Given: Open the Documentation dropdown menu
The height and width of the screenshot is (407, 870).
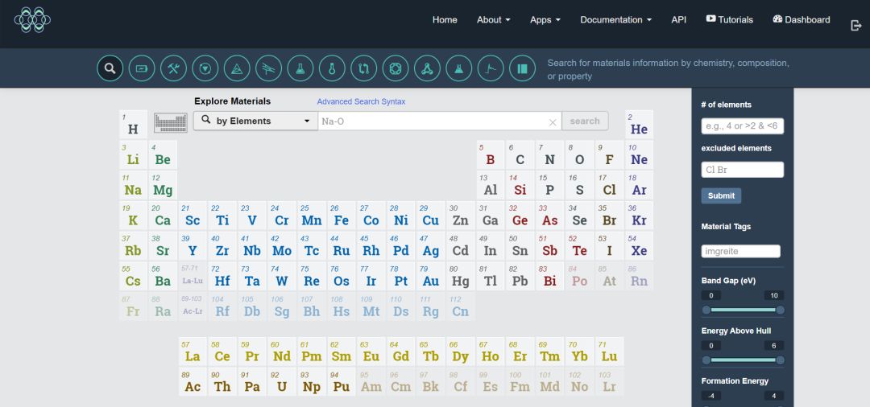Looking at the screenshot, I should [615, 20].
